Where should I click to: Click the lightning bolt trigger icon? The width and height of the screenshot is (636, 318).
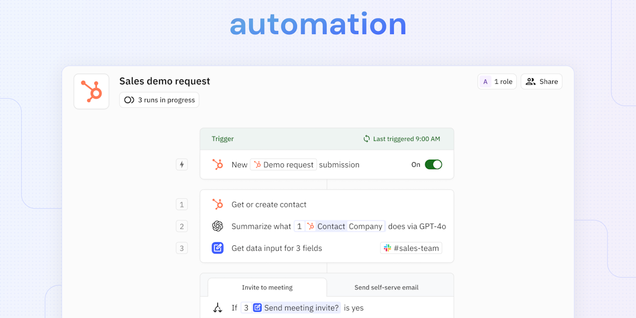pos(182,165)
